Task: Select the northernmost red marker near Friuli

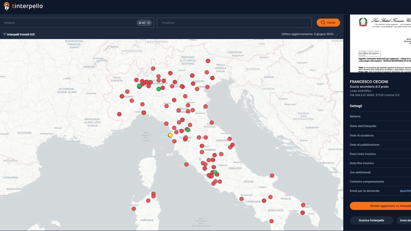Action: click(208, 61)
